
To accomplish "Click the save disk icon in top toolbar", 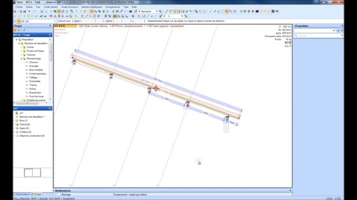I will click(25, 11).
